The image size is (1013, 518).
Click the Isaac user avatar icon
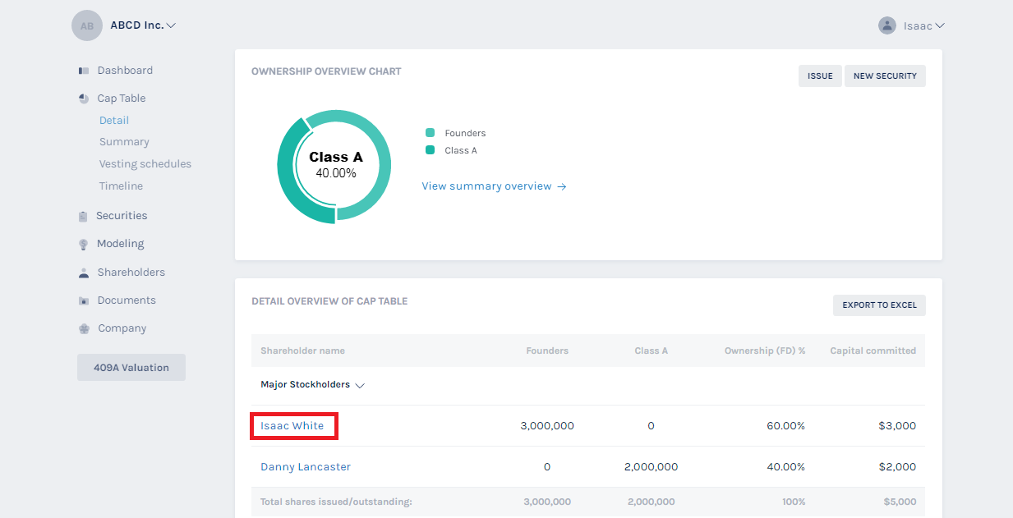887,25
